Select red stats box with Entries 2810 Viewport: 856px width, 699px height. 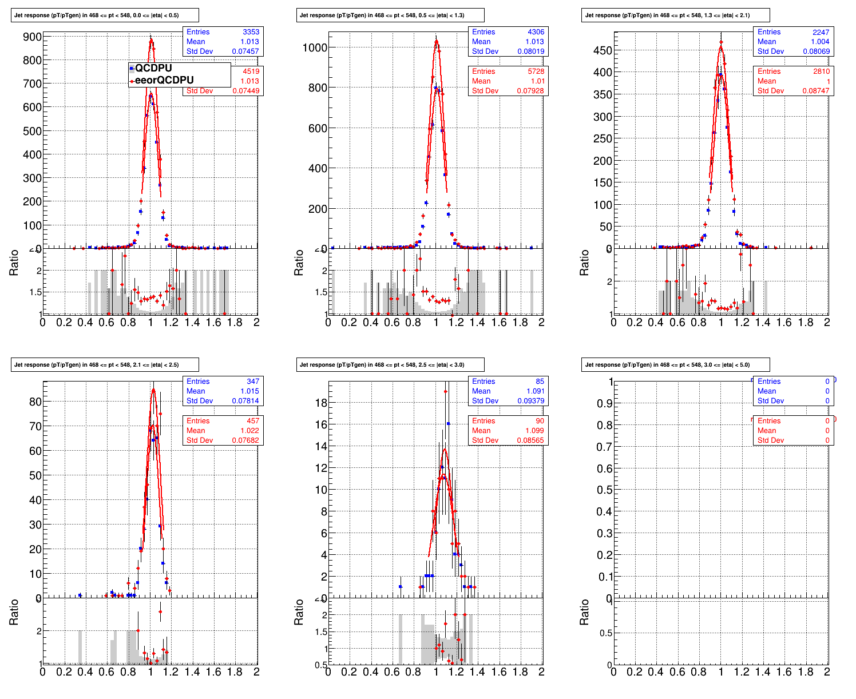pos(793,81)
